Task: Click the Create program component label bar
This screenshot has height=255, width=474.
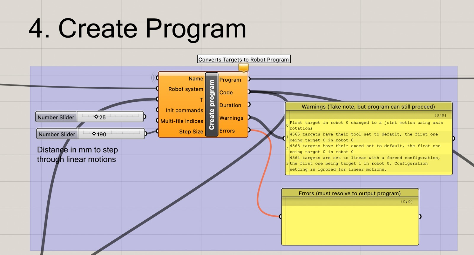Action: tap(212, 104)
